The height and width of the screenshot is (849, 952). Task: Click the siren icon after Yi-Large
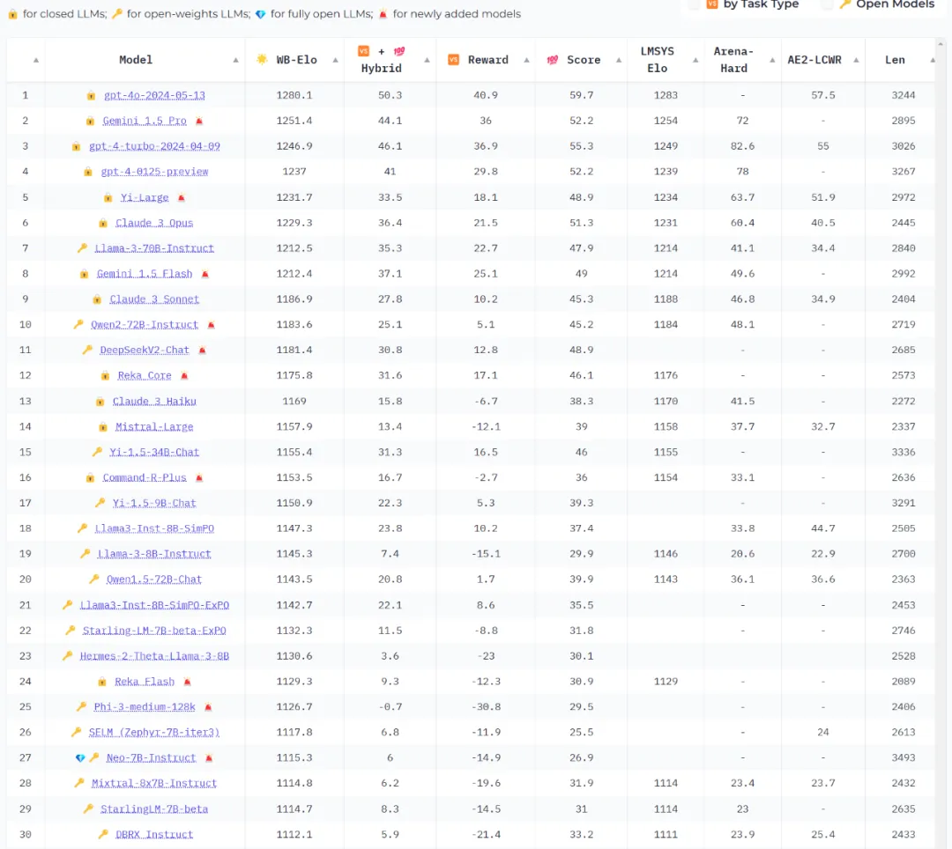[182, 198]
